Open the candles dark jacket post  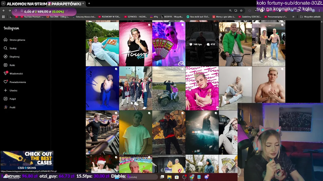tap(169, 132)
